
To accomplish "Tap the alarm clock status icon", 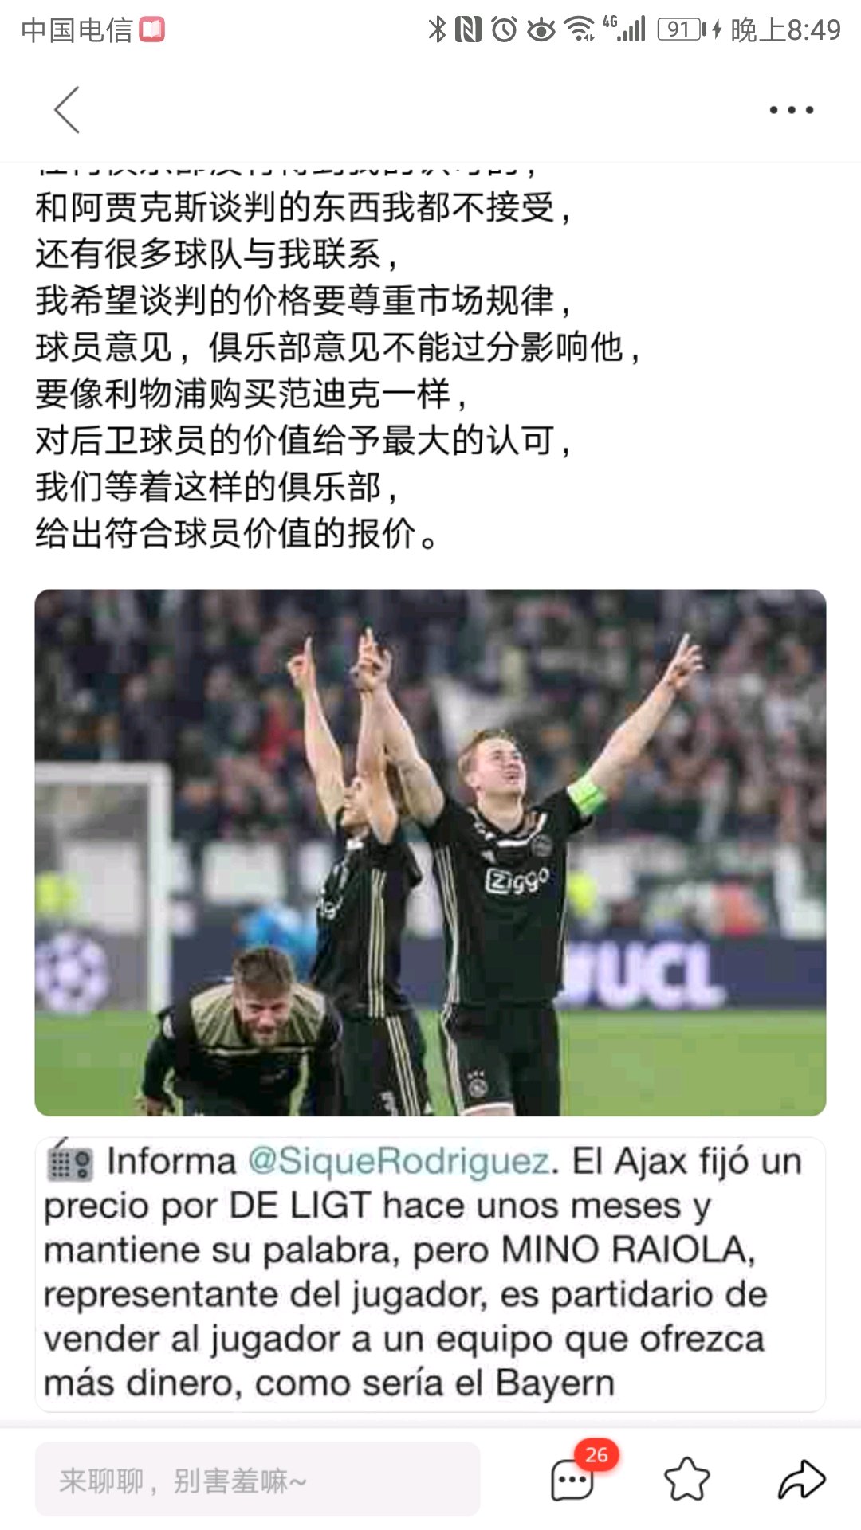I will pos(504,30).
